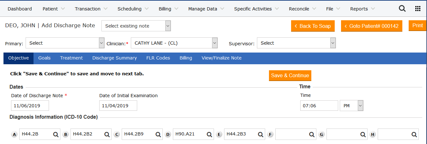The width and height of the screenshot is (427, 144).
Task: Switch to the Discharge Summary tab
Action: [x=114, y=58]
